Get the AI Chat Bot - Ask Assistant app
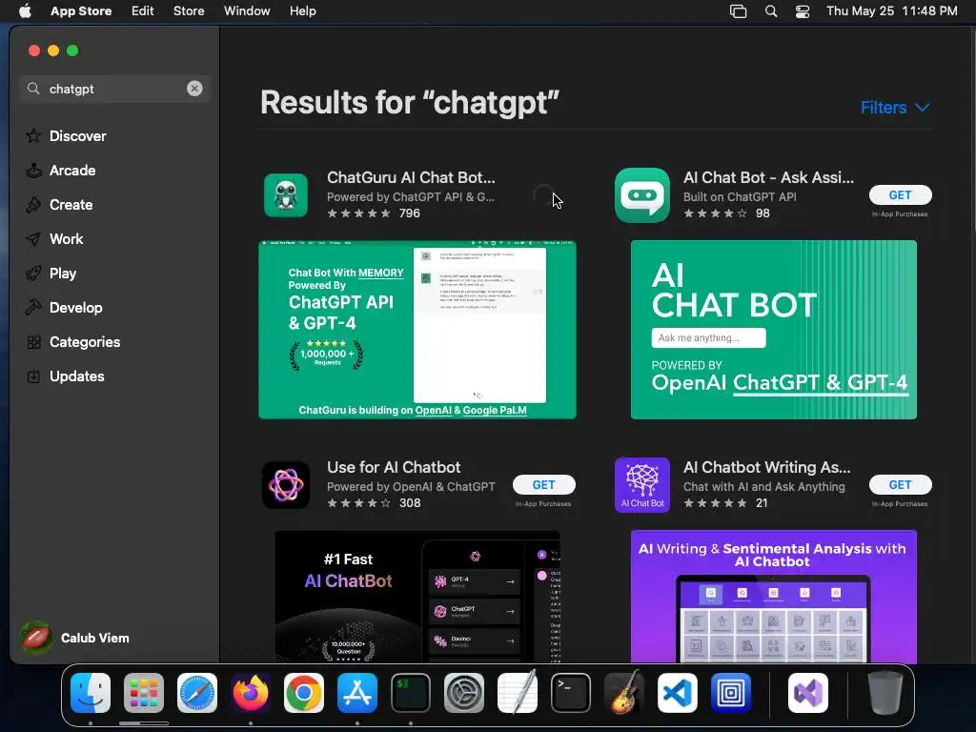Viewport: 976px width, 732px height. (900, 194)
